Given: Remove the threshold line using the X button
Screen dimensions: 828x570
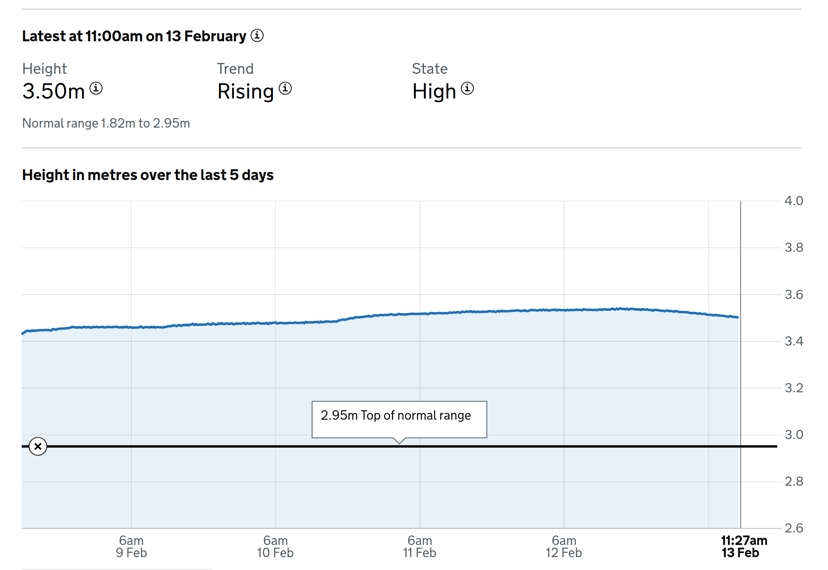Looking at the screenshot, I should pyautogui.click(x=38, y=446).
